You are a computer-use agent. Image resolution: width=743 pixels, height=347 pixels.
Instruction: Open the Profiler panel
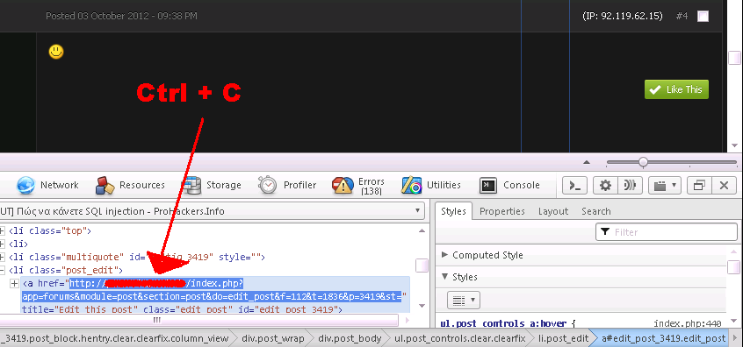point(287,185)
